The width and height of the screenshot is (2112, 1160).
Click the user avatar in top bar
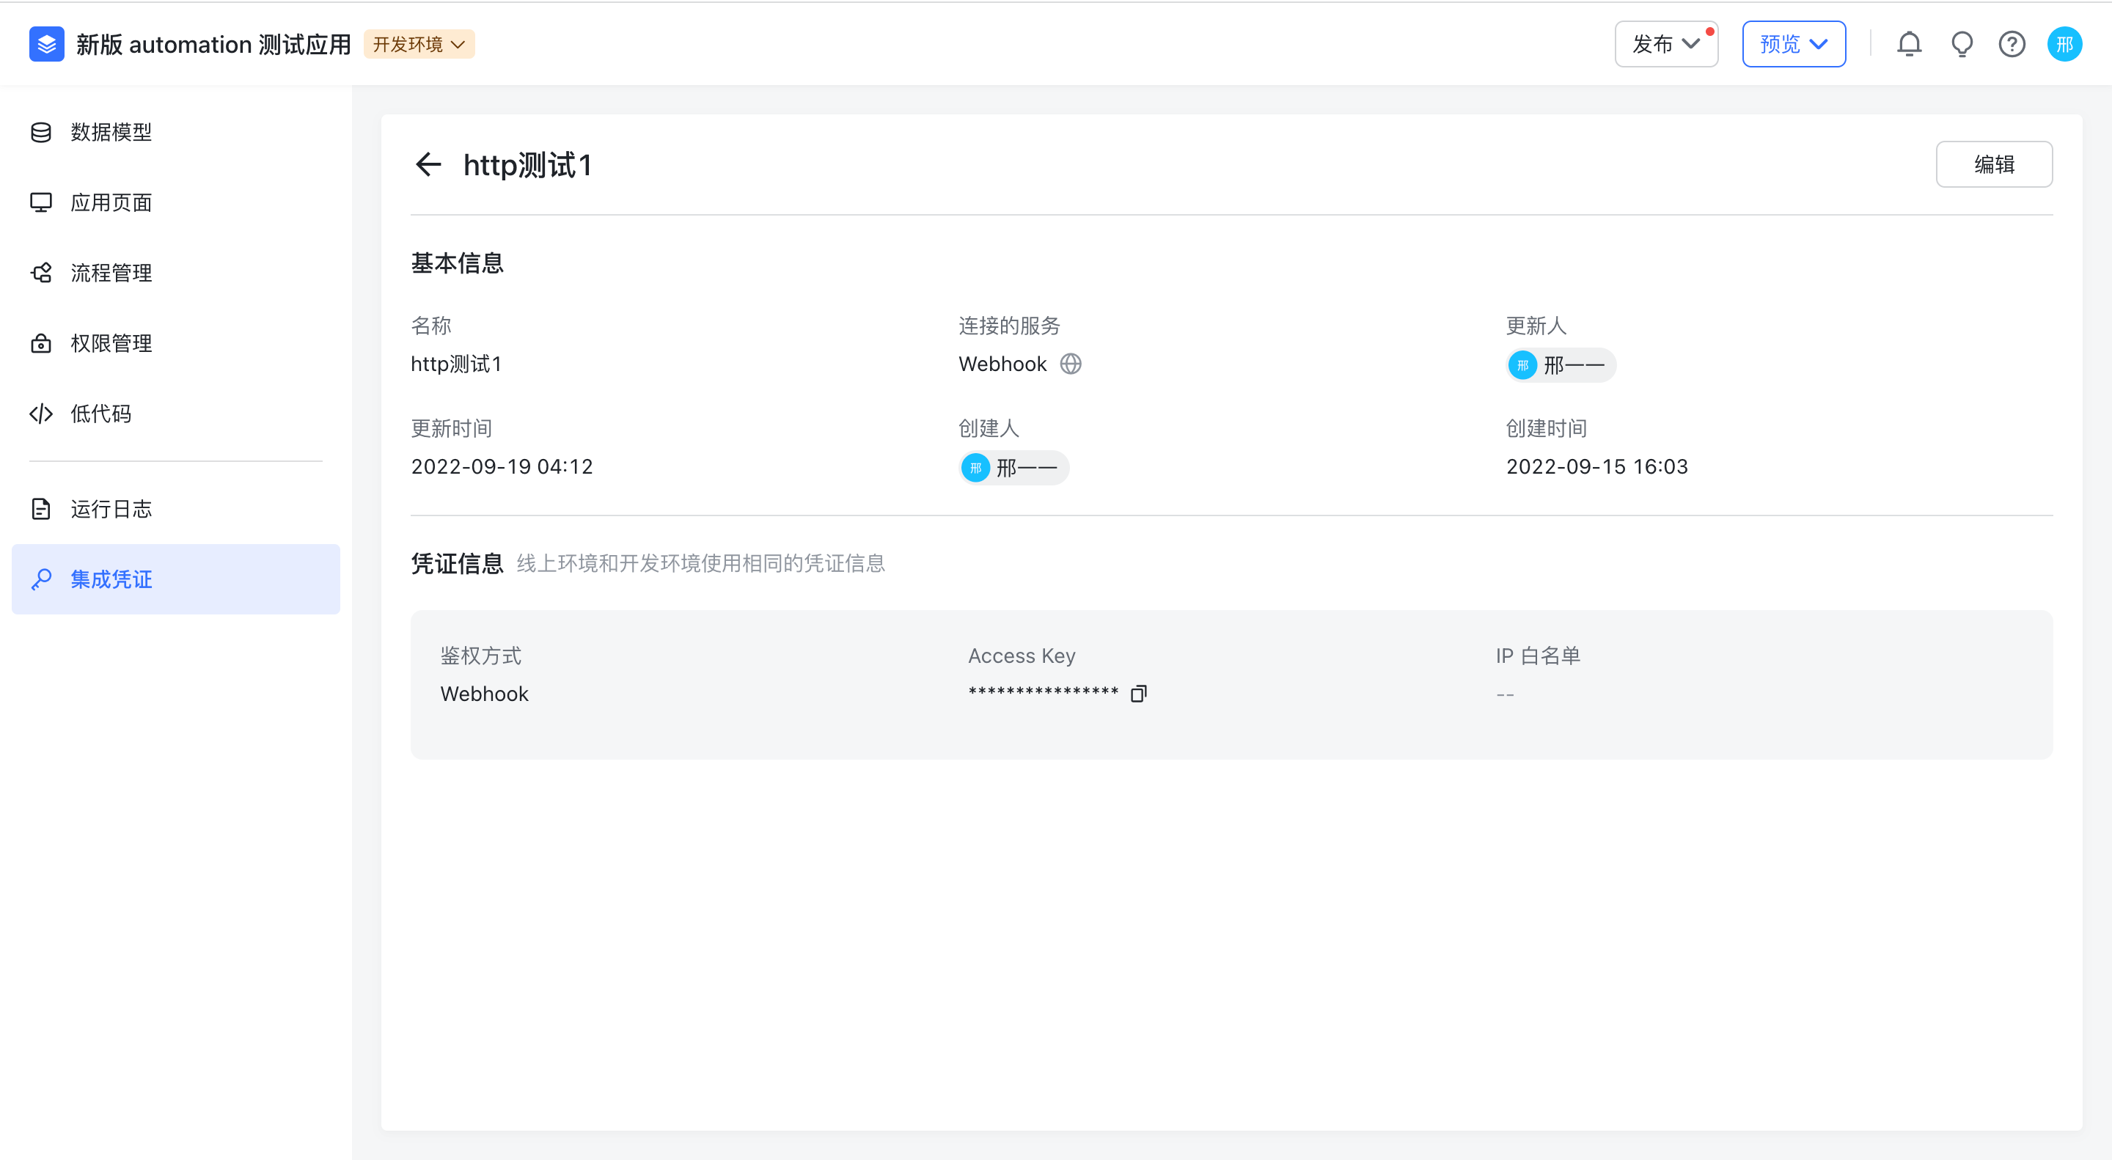(2064, 44)
